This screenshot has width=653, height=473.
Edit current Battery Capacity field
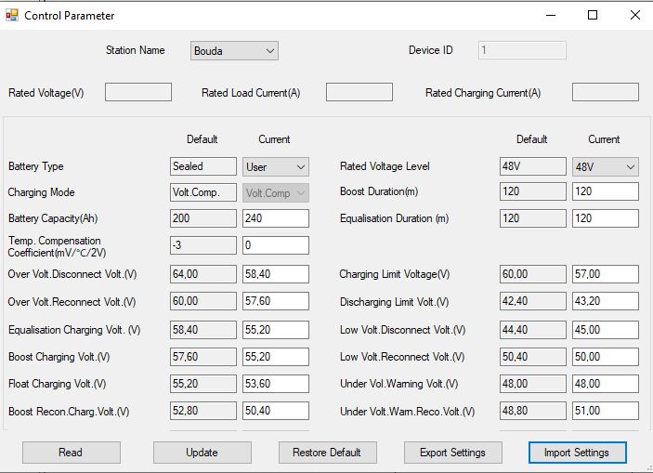275,219
